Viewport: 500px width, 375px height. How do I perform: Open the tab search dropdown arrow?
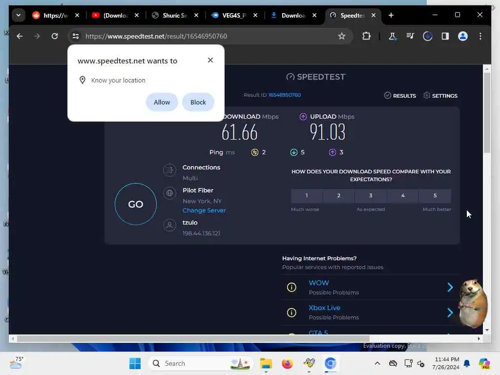tap(19, 15)
